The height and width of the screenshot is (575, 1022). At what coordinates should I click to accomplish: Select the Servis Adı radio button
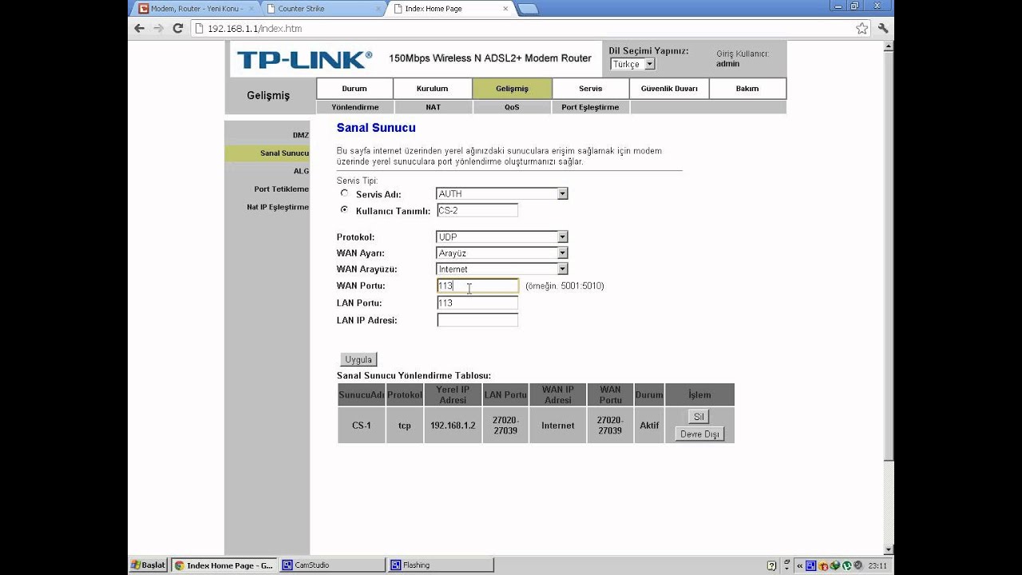click(344, 193)
